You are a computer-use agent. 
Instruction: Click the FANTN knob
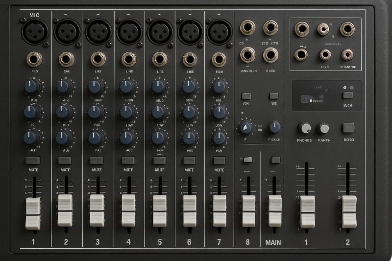click(323, 128)
